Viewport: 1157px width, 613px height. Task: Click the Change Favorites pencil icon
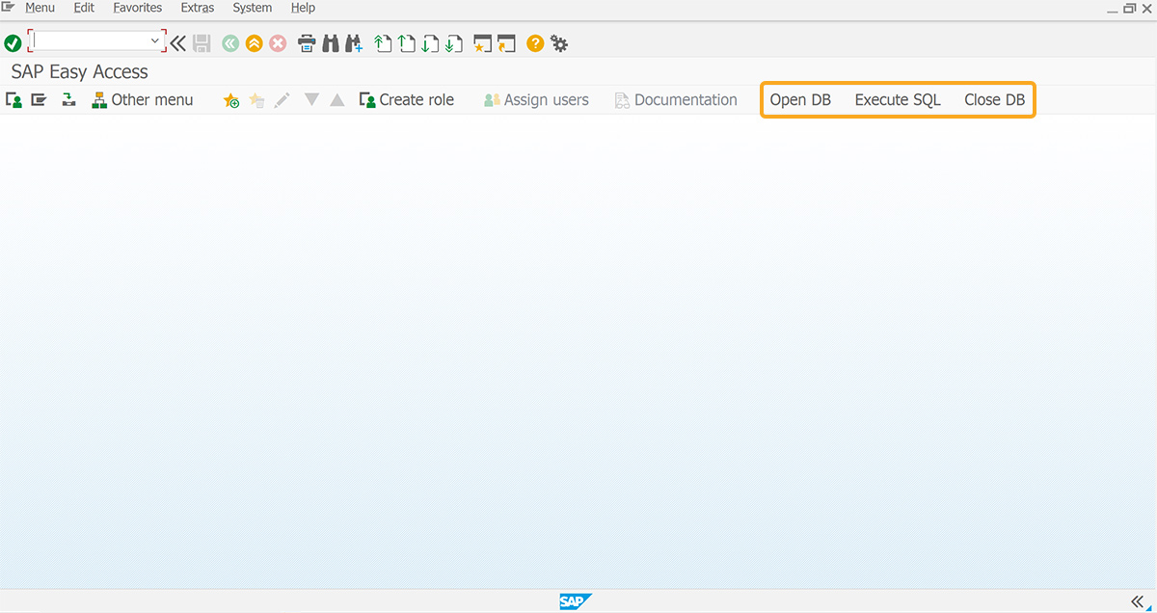(x=282, y=100)
